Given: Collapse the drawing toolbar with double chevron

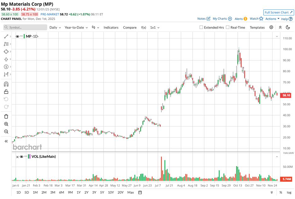Looking at the screenshot, I should pyautogui.click(x=6, y=141).
